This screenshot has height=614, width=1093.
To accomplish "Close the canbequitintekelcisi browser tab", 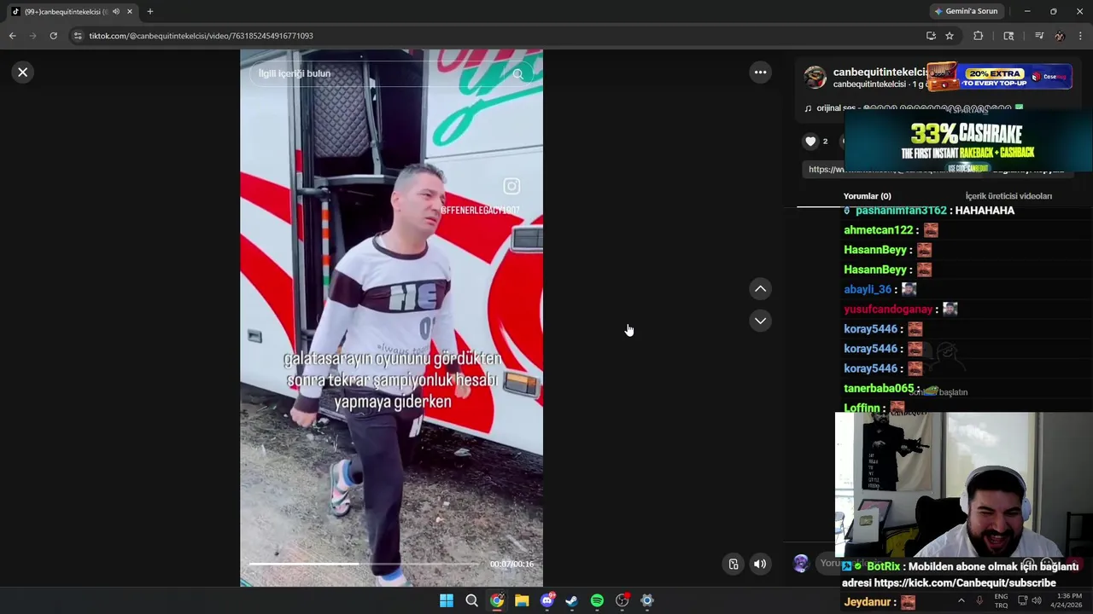I will click(x=130, y=11).
